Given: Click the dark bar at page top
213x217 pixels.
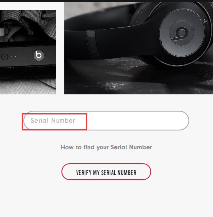Looking at the screenshot, I should [x=106, y=1].
